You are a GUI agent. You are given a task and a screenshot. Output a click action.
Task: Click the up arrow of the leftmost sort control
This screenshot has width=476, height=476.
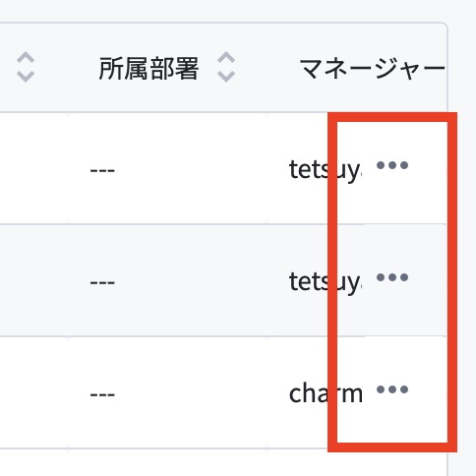click(26, 58)
